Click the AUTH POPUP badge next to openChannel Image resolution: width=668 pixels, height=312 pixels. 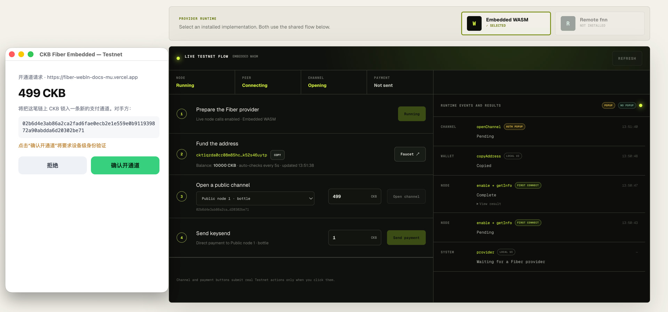[515, 127]
